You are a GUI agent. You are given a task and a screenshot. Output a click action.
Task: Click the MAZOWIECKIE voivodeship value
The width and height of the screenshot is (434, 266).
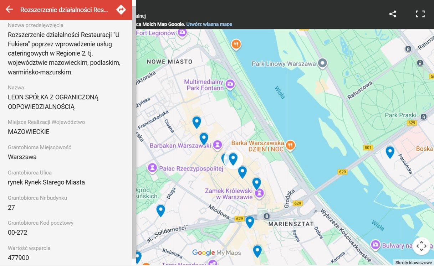[x=29, y=132]
